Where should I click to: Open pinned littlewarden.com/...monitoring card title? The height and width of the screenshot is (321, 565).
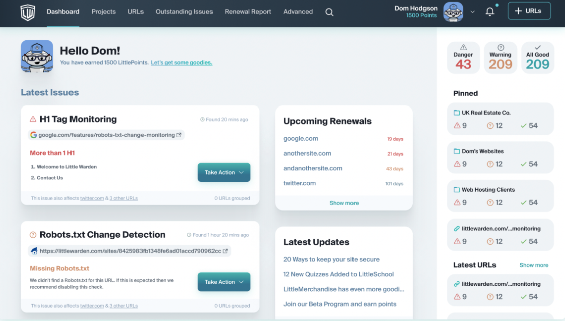(501, 228)
